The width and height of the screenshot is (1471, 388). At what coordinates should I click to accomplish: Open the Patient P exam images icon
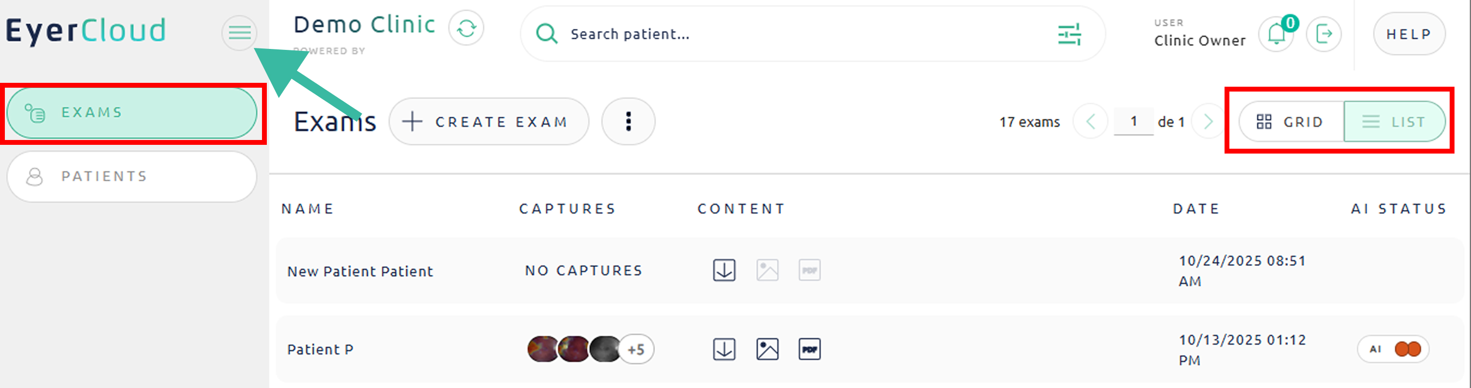767,349
